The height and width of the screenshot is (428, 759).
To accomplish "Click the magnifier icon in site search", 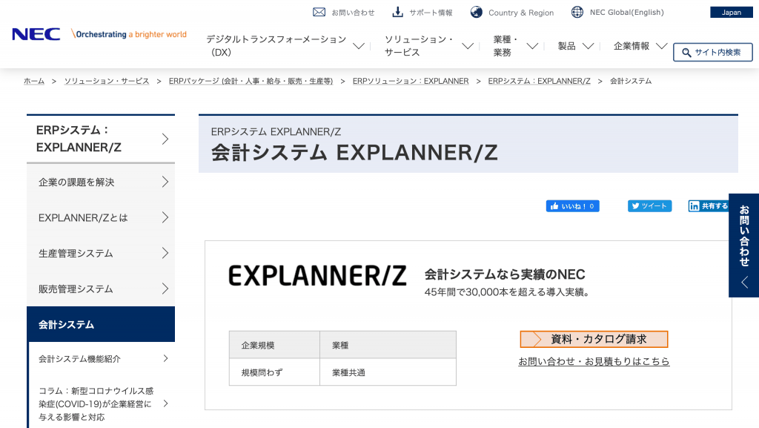I will [686, 52].
